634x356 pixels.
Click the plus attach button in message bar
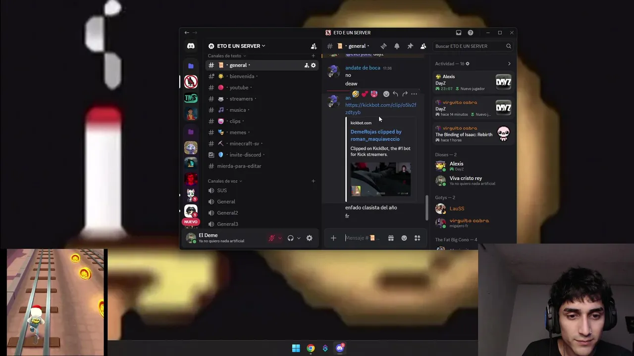(333, 238)
